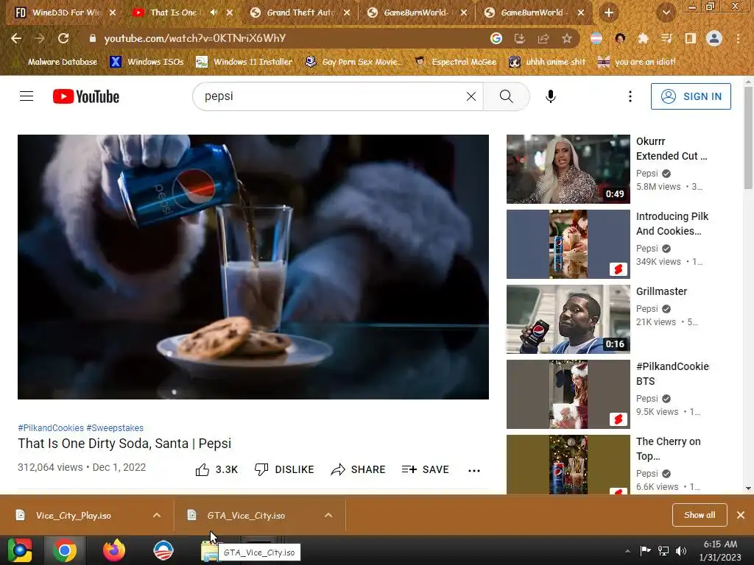Screen dimensions: 754x565
Task: Mute the That Is One tab audio
Action: click(214, 13)
